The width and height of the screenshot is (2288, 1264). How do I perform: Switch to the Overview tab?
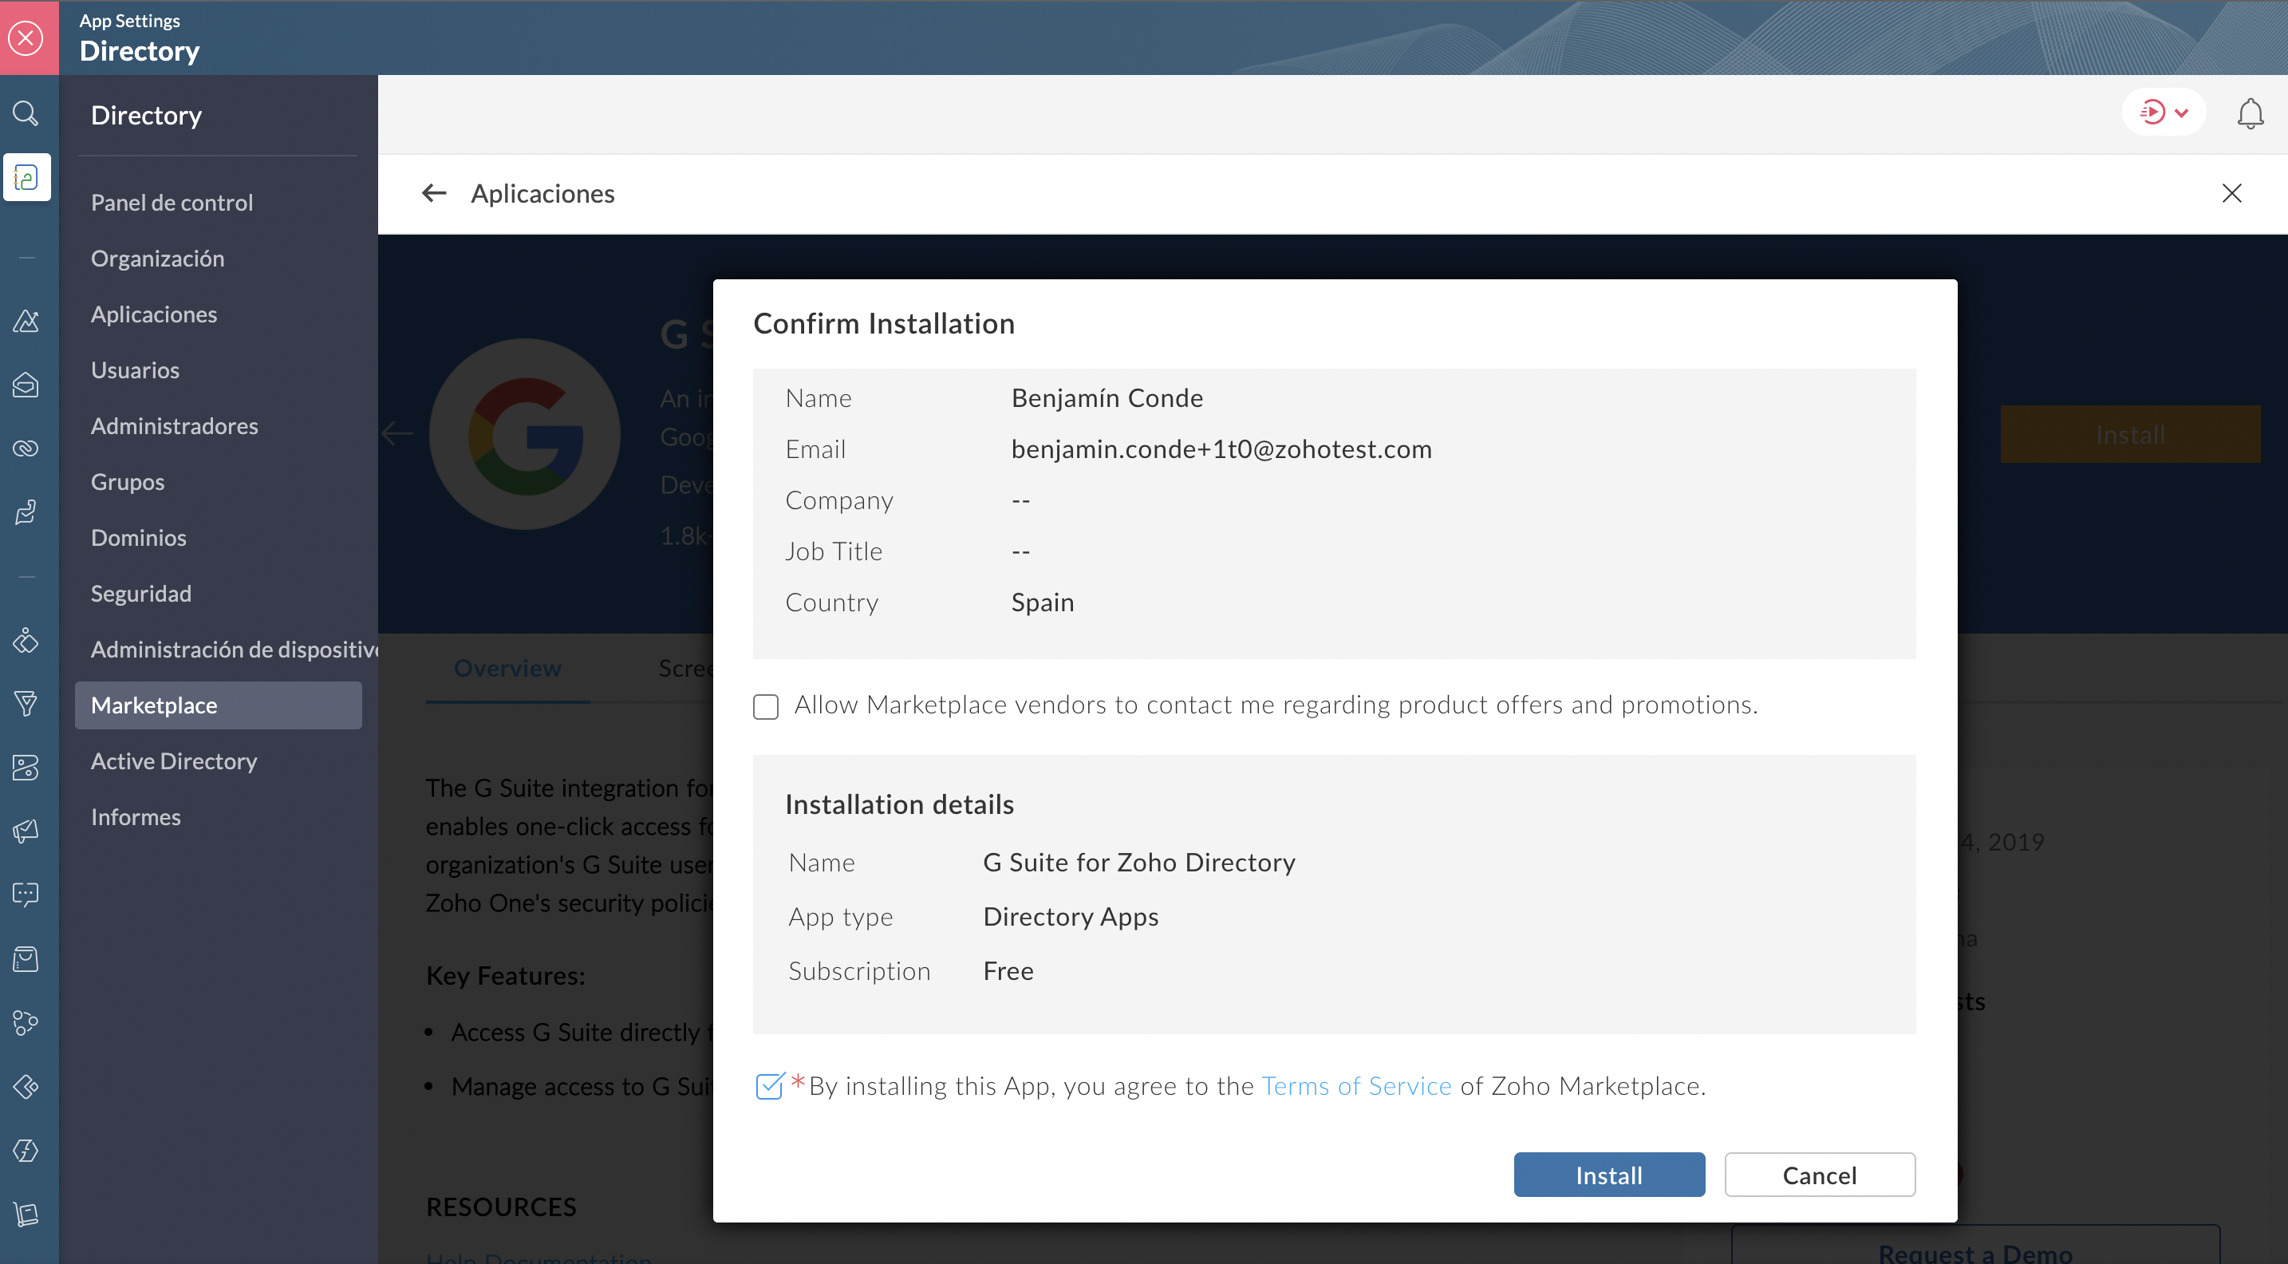[x=507, y=668]
